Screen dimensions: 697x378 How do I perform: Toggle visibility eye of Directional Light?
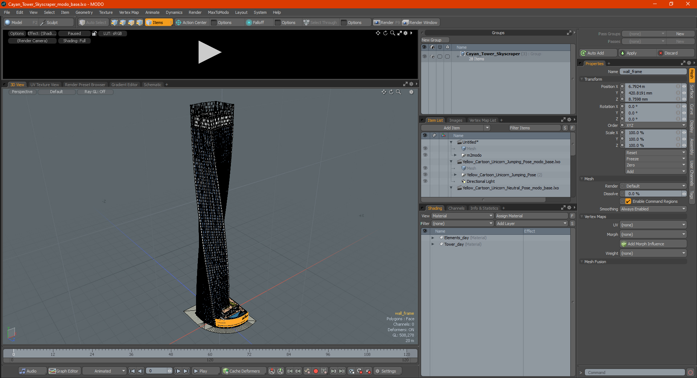point(425,181)
